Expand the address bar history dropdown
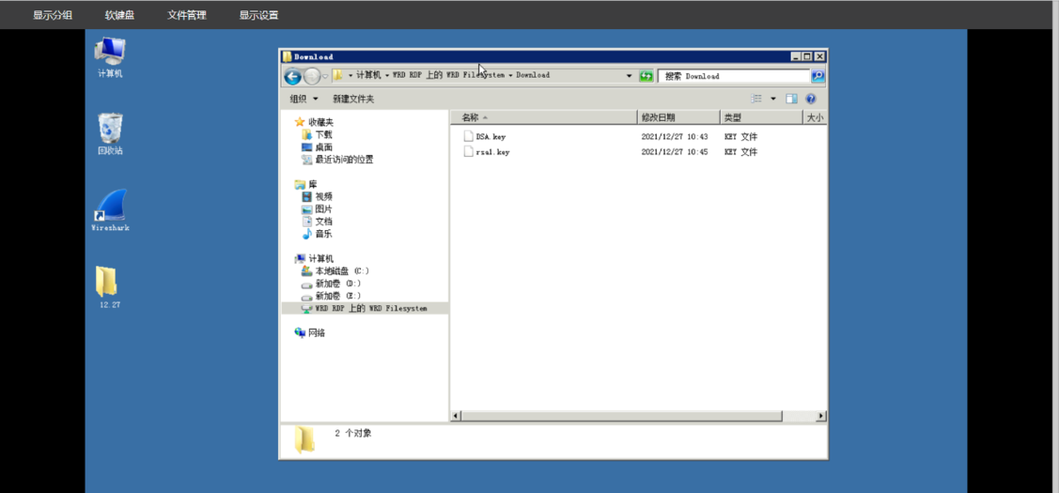This screenshot has height=493, width=1059. coord(628,76)
